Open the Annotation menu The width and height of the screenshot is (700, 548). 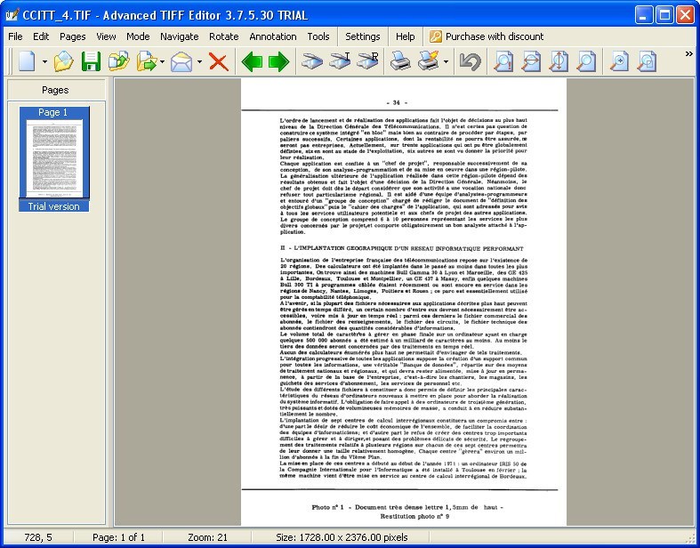[x=273, y=36]
